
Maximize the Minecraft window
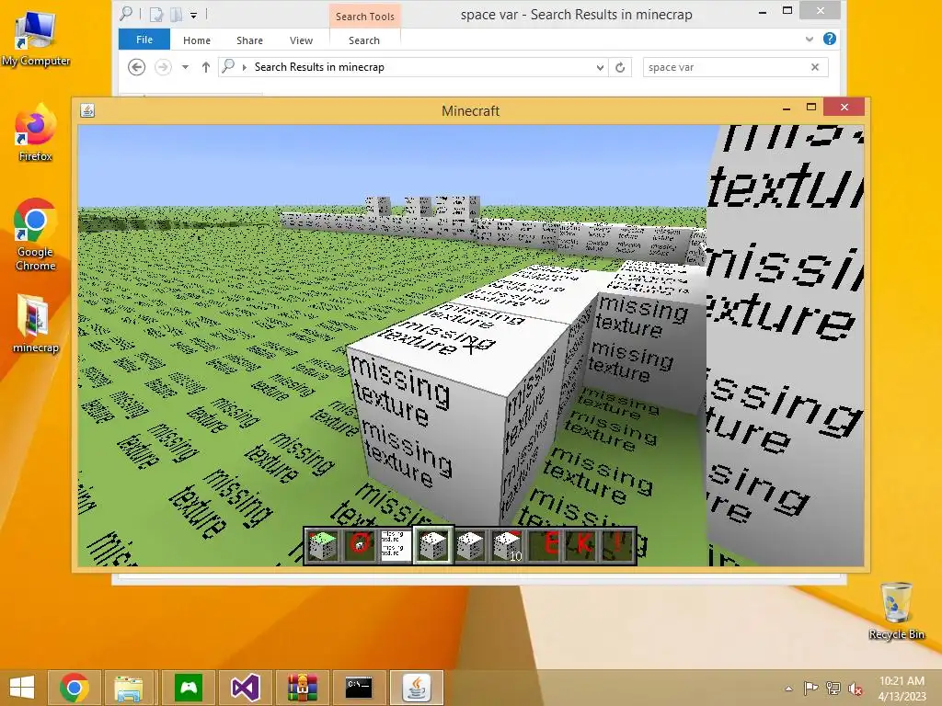tap(811, 107)
